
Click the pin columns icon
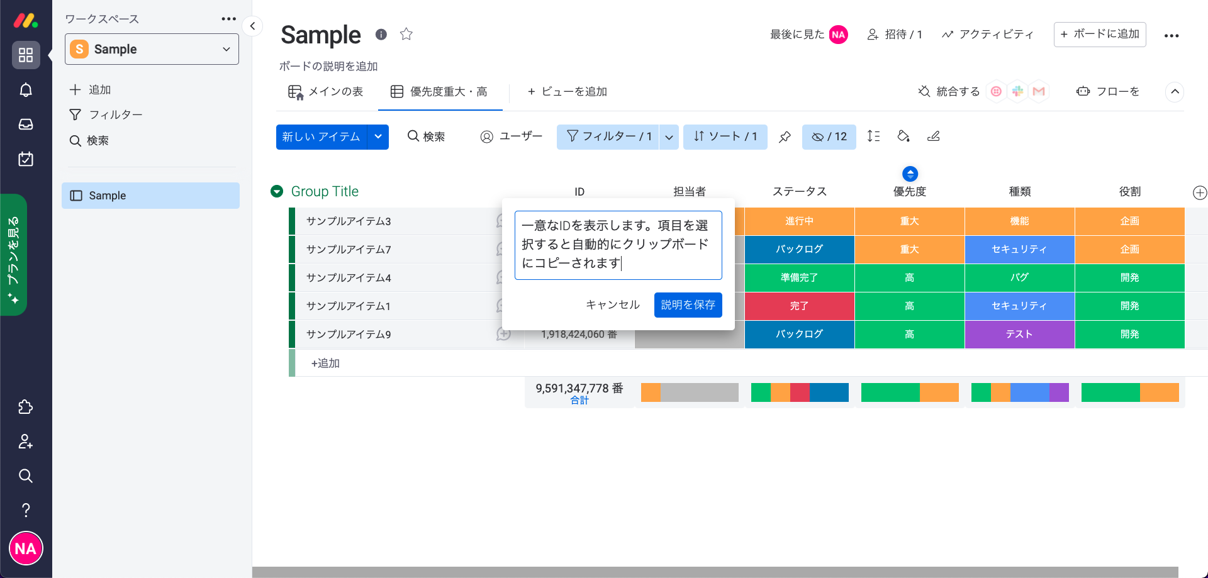click(785, 137)
